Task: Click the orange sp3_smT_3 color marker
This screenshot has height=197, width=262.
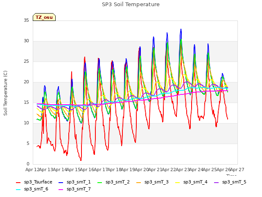Action: [139, 182]
